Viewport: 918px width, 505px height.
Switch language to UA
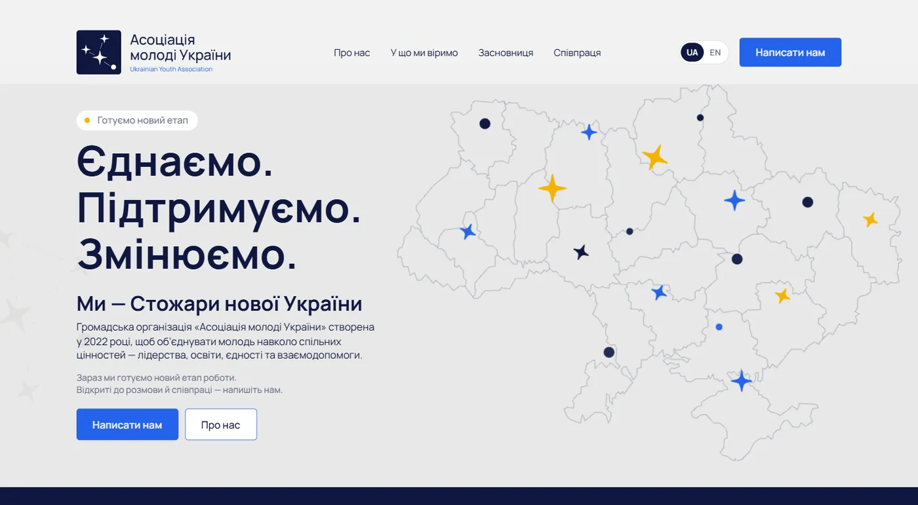[692, 52]
